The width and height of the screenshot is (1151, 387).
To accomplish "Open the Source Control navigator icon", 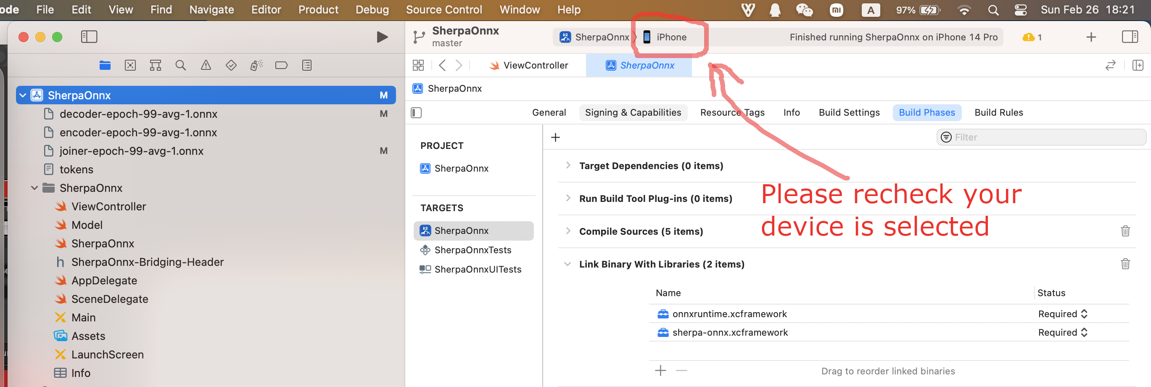I will point(130,66).
